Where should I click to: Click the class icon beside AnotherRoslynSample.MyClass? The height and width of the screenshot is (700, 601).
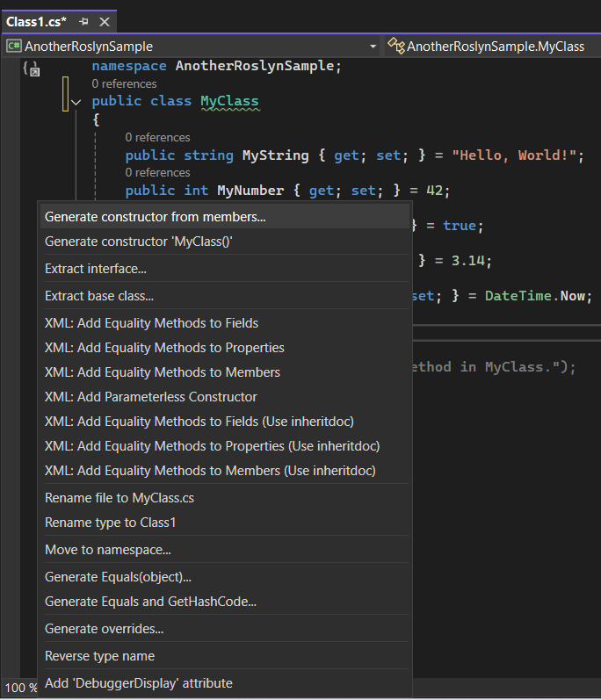[x=395, y=46]
